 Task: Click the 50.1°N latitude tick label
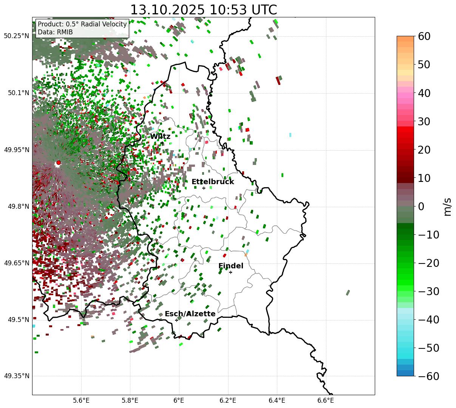pos(18,93)
